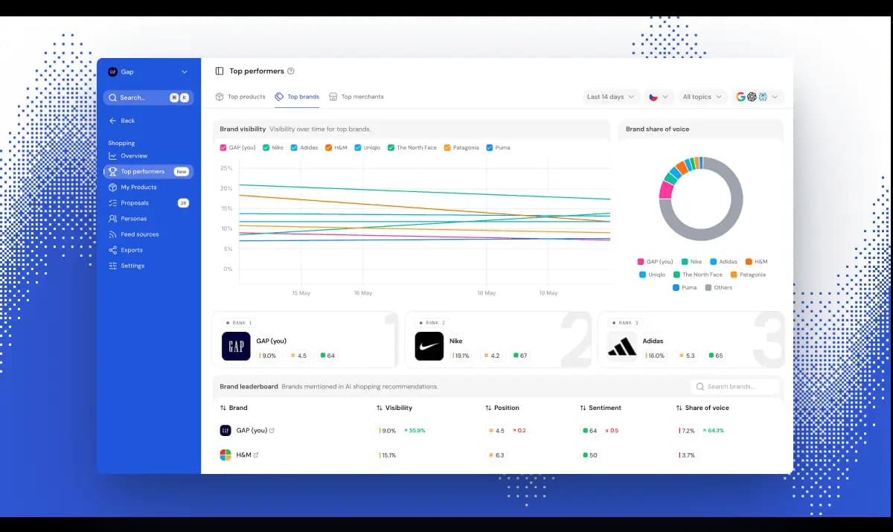Click the sidebar Search field
The image size is (893, 532).
[x=148, y=97]
